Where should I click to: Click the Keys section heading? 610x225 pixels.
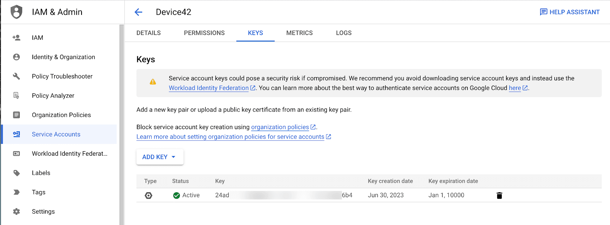tap(146, 59)
